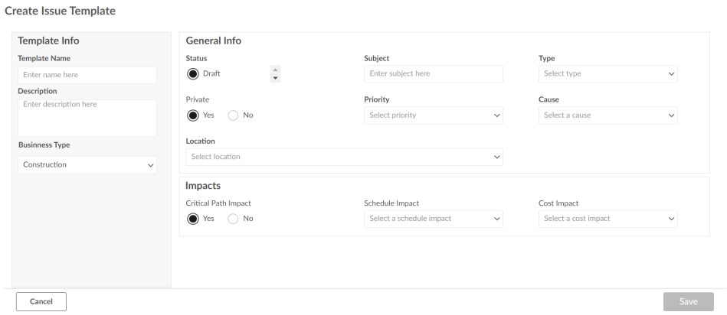Screen dimensions: 727x315
Task: Click the Template Name input field
Action: 87,75
